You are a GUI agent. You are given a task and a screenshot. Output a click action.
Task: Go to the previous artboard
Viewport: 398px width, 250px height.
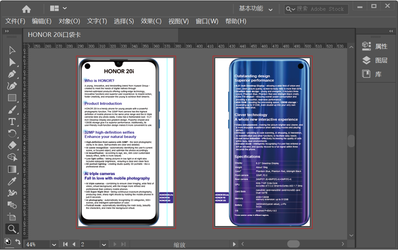pos(74,244)
